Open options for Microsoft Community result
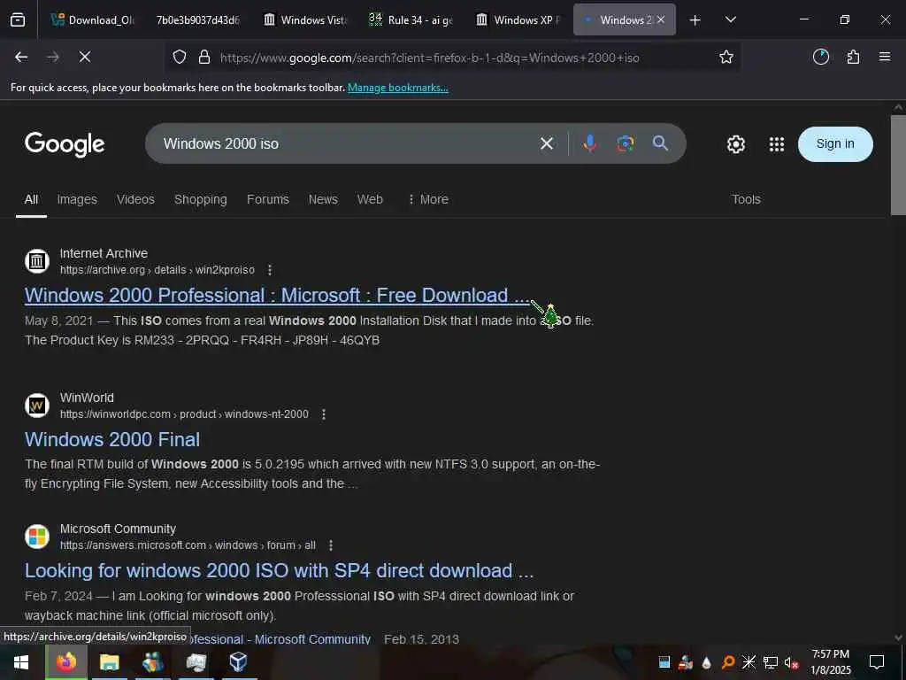This screenshot has height=680, width=906. pos(331,545)
